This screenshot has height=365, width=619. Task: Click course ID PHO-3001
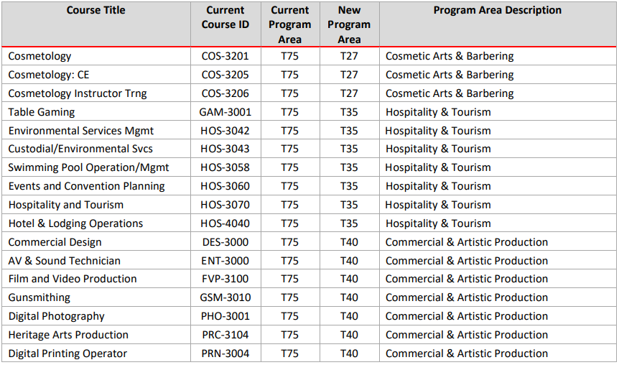coord(225,316)
